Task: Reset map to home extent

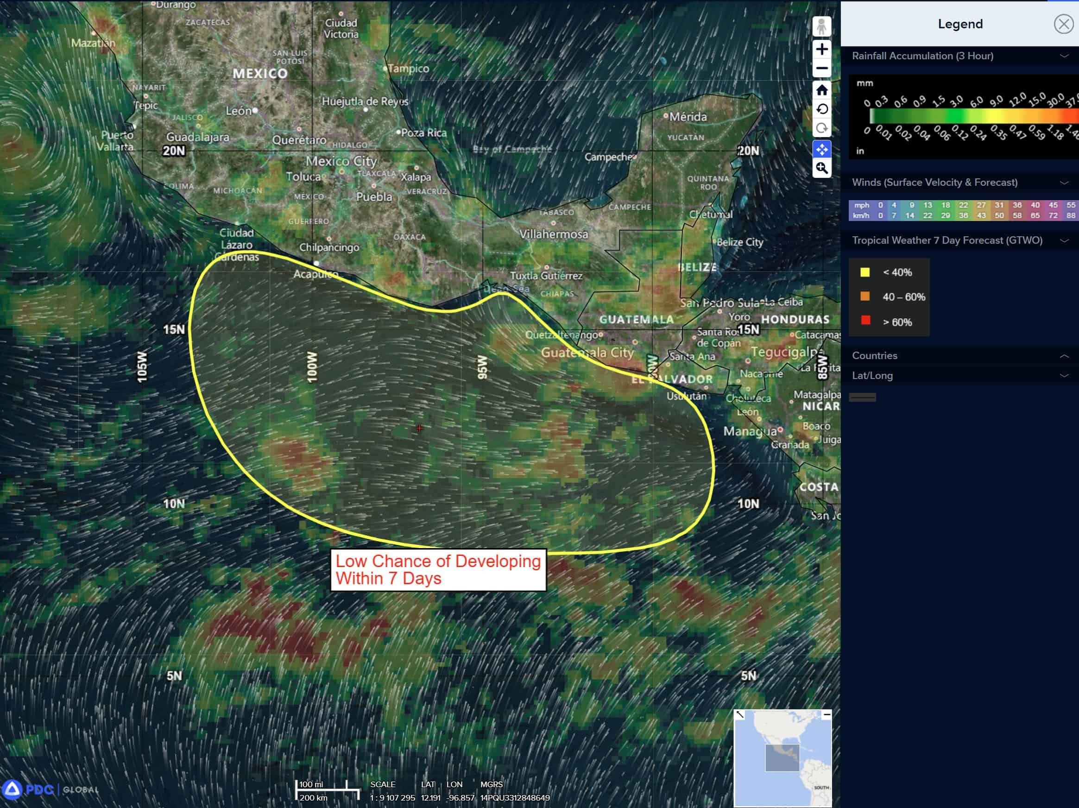Action: (821, 90)
